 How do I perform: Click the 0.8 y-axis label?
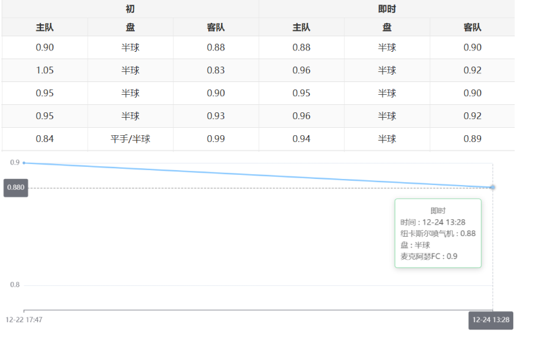(14, 285)
